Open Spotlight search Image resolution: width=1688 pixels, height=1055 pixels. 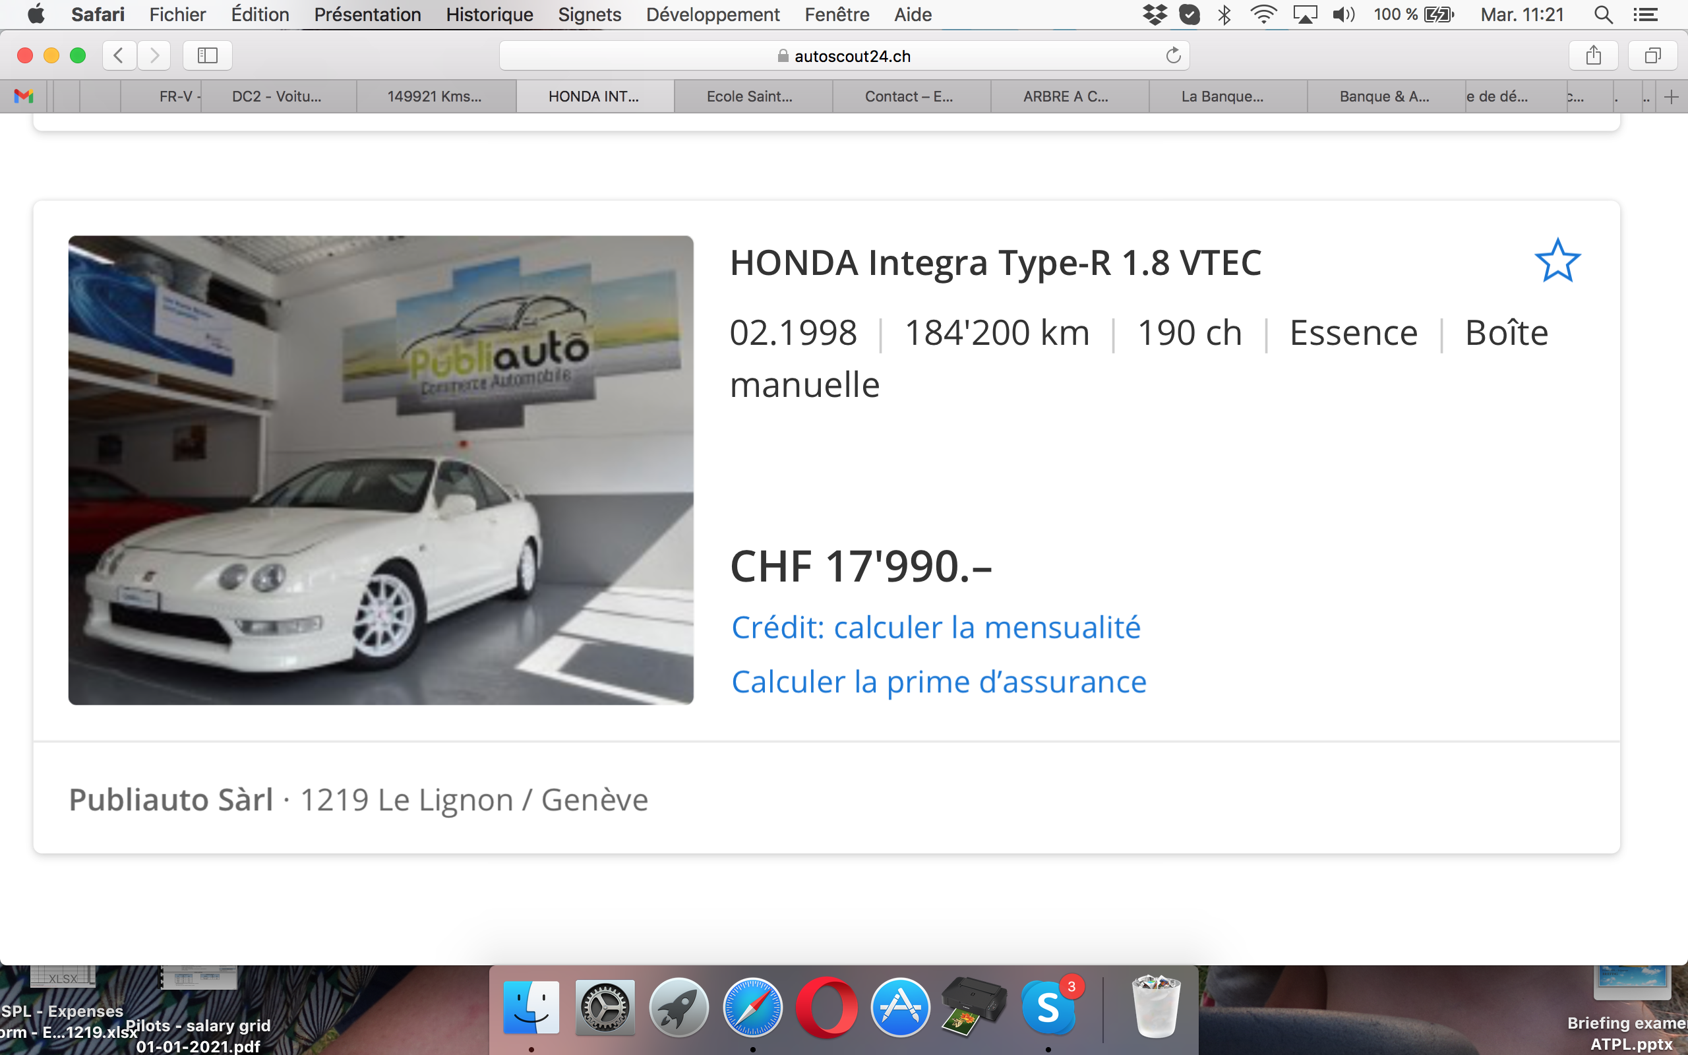point(1603,14)
